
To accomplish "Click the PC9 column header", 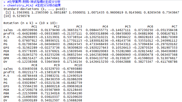I will pos(57,65).
